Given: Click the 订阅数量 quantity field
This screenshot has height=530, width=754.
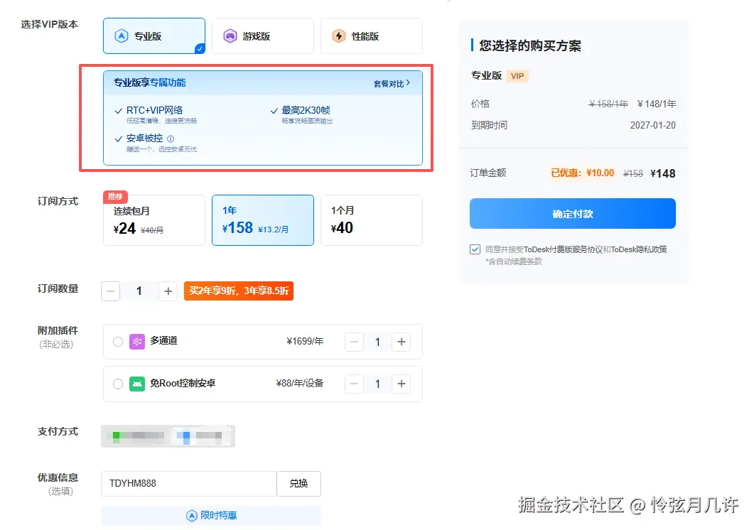Looking at the screenshot, I should point(139,291).
